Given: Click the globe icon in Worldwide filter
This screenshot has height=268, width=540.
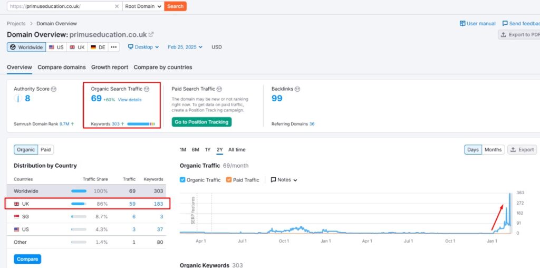Looking at the screenshot, I should (13, 47).
